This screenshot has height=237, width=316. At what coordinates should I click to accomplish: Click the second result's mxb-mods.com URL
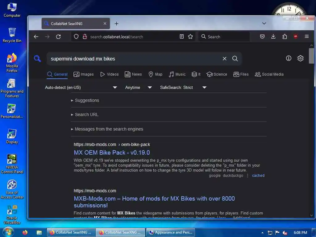coord(95,191)
